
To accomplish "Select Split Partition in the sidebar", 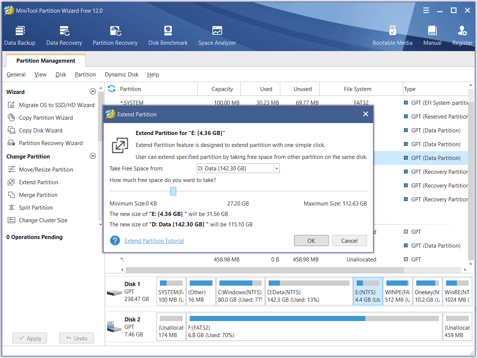I will pyautogui.click(x=30, y=208).
